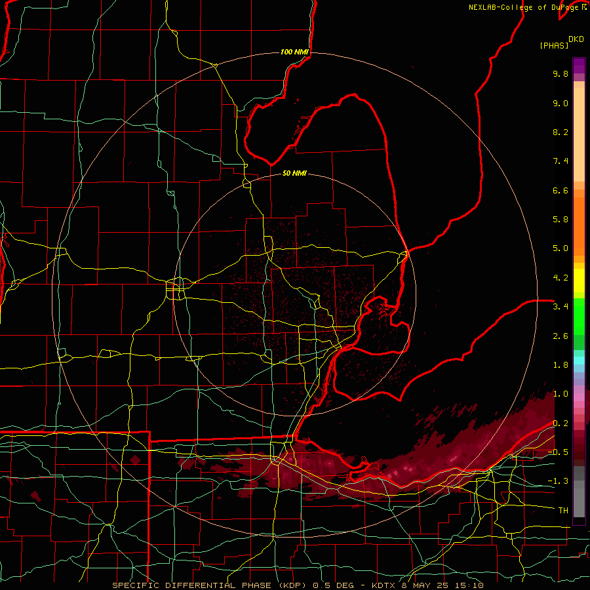Click the NEXLAB-College of DuPage label
The width and height of the screenshot is (590, 590).
[523, 7]
